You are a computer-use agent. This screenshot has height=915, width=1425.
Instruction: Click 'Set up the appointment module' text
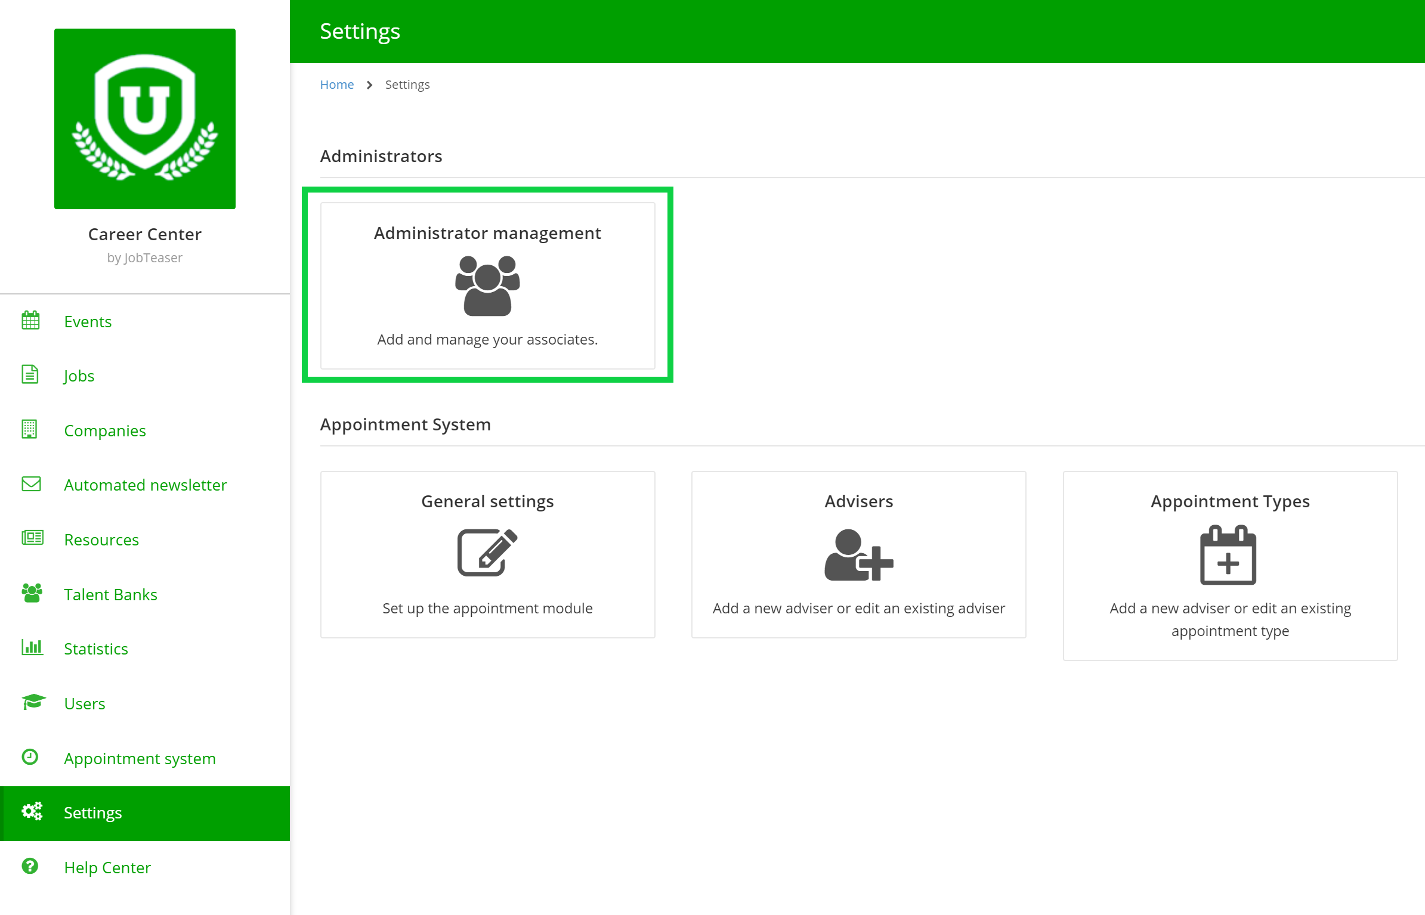point(487,609)
